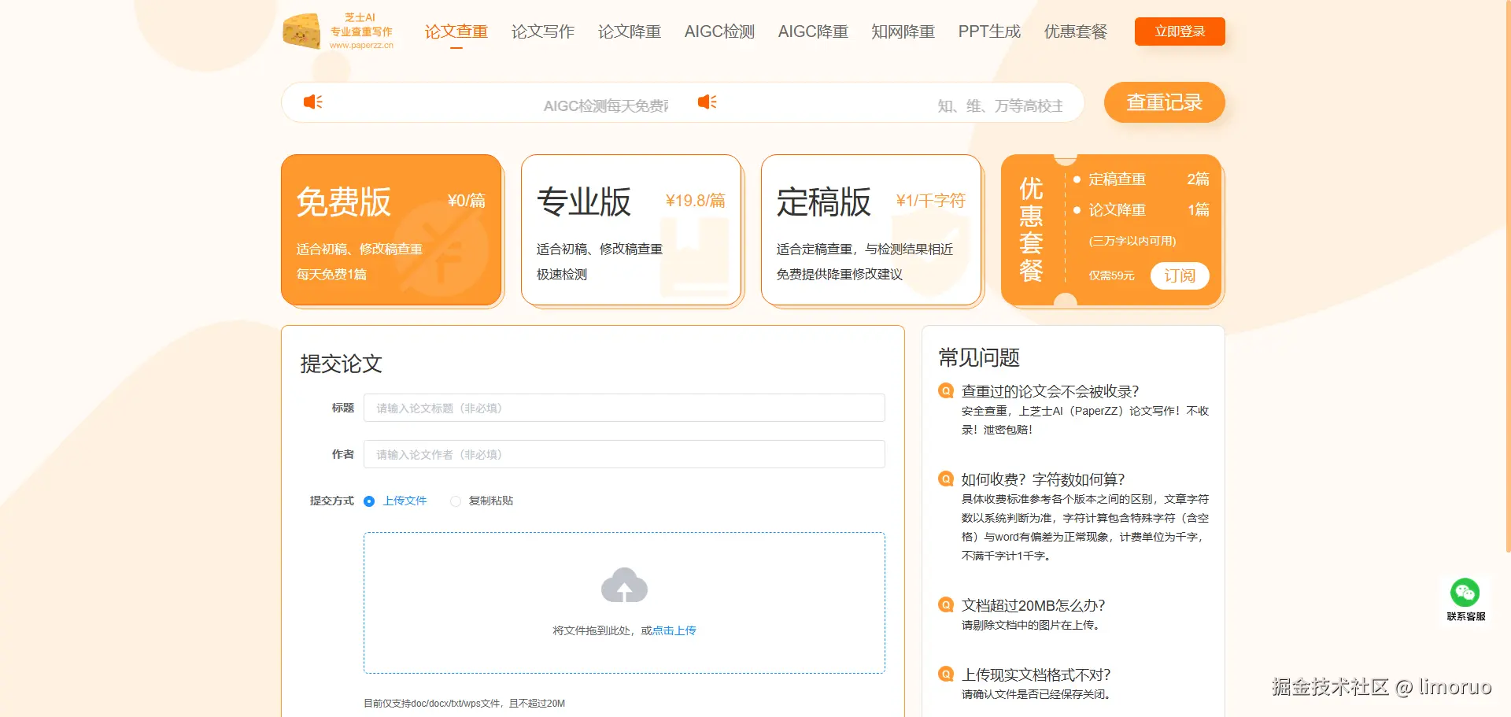Click the scrolling AIGC检测每天免费 announcement text

(606, 105)
